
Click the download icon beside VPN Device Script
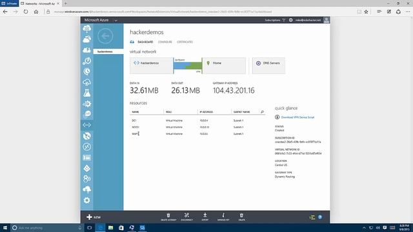point(277,117)
